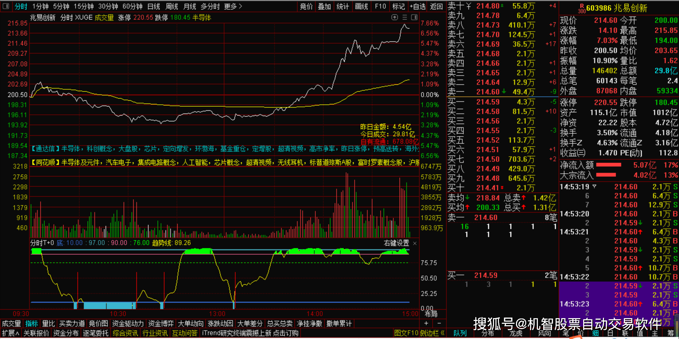Click the R300 margin trading badge
679x339 pixels.
(582, 8)
